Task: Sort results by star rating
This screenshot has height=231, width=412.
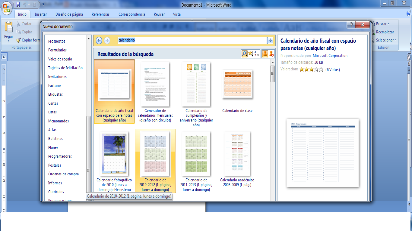Action: (x=250, y=54)
